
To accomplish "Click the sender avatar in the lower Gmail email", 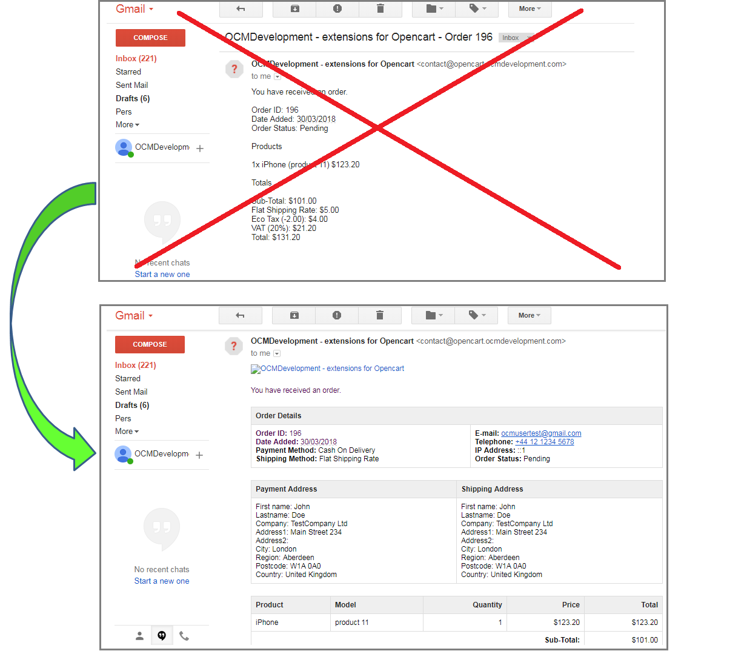I will pyautogui.click(x=233, y=346).
